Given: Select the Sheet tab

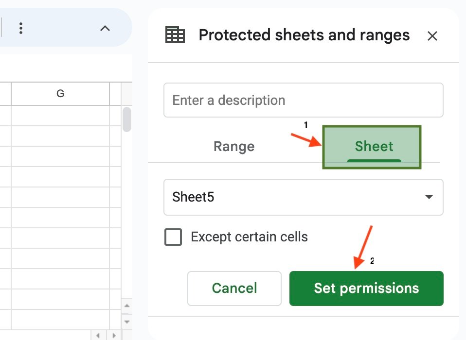Looking at the screenshot, I should click(374, 147).
